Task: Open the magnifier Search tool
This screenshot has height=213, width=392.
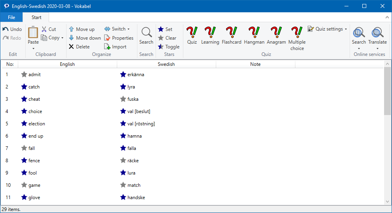Action: pos(146,36)
